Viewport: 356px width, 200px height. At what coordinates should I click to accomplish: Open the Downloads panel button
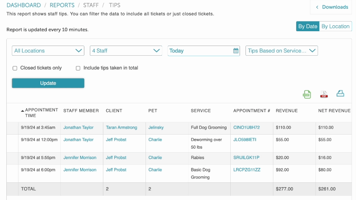[332, 7]
